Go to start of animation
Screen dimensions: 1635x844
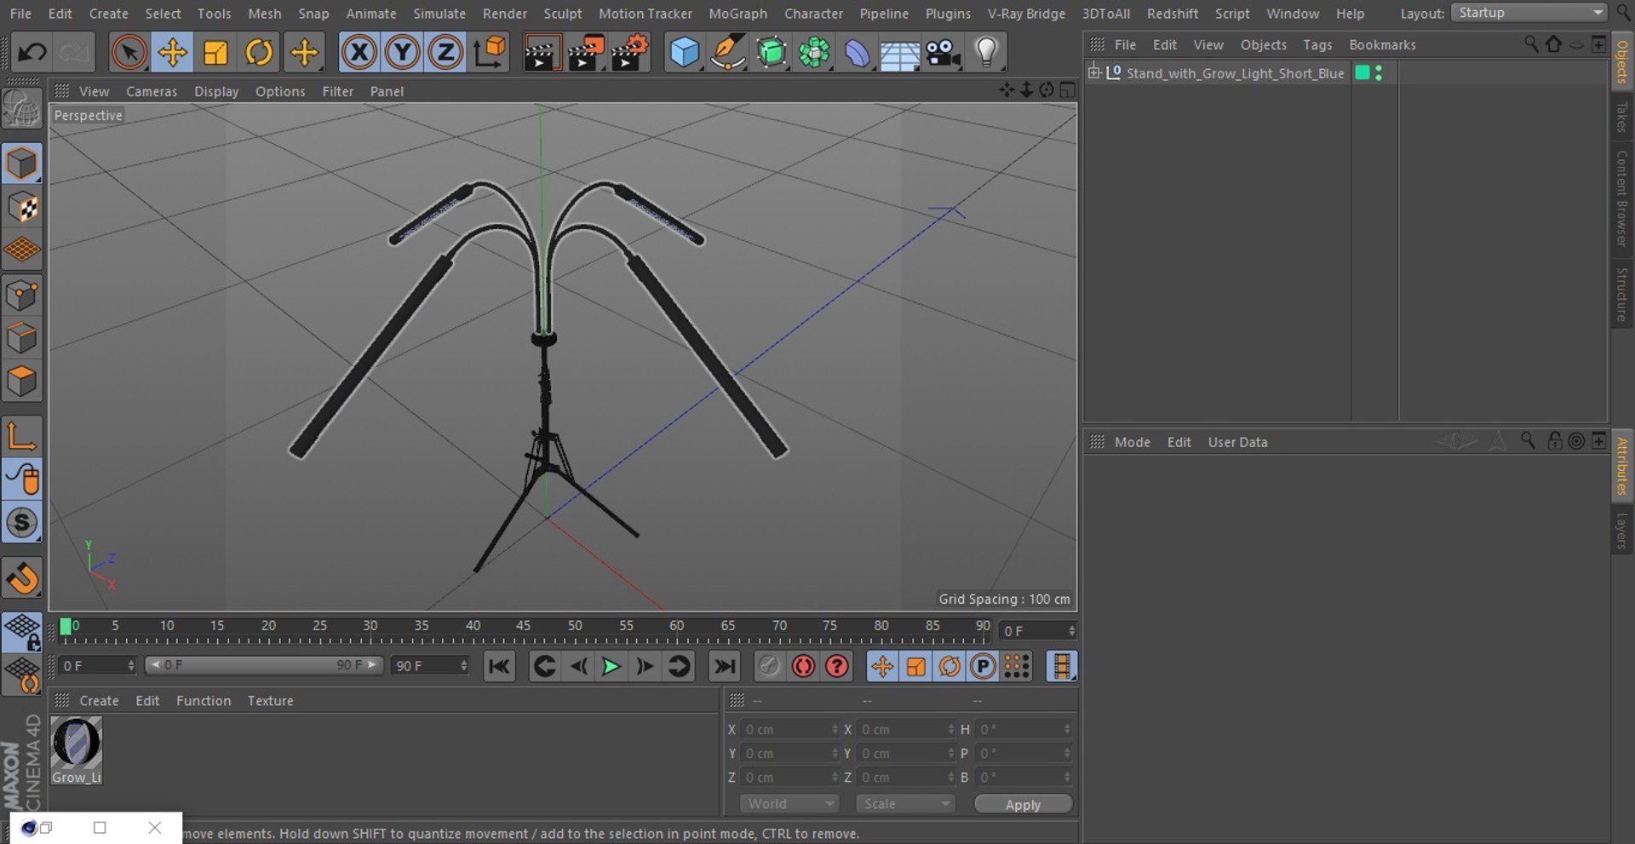coord(499,666)
